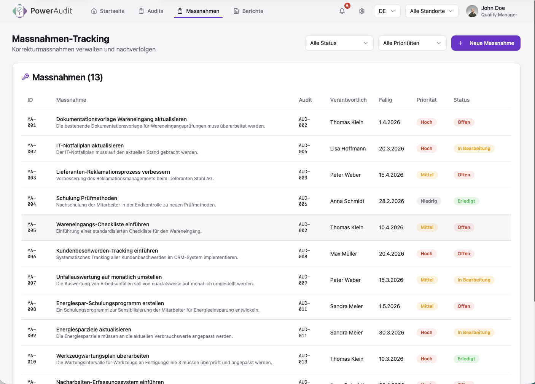Select Unfallauswertung auf monatlich umstellen
535x384 pixels.
[x=109, y=277]
